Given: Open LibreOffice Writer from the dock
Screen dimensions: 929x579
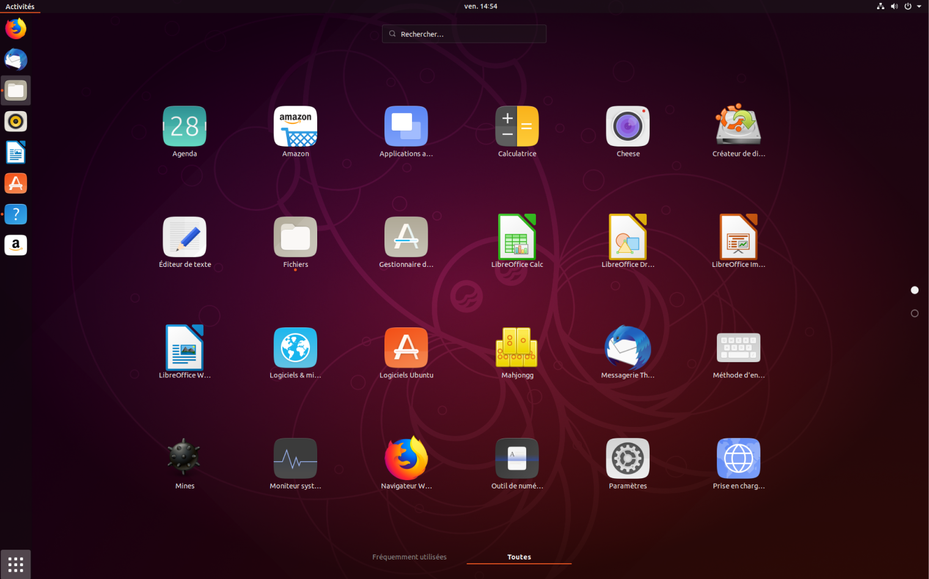Looking at the screenshot, I should (16, 153).
